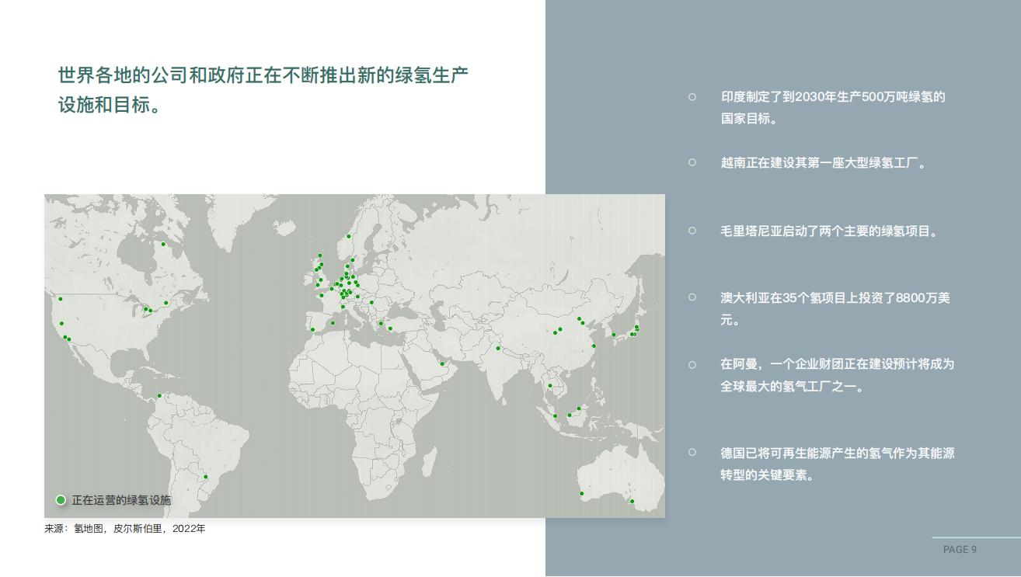
Task: Click the circle beside the Germany energy transition text
Action: (691, 451)
